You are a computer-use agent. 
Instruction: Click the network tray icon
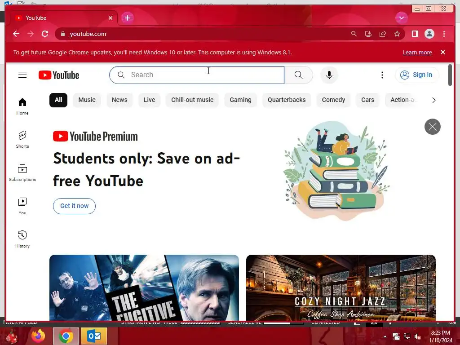point(407,336)
